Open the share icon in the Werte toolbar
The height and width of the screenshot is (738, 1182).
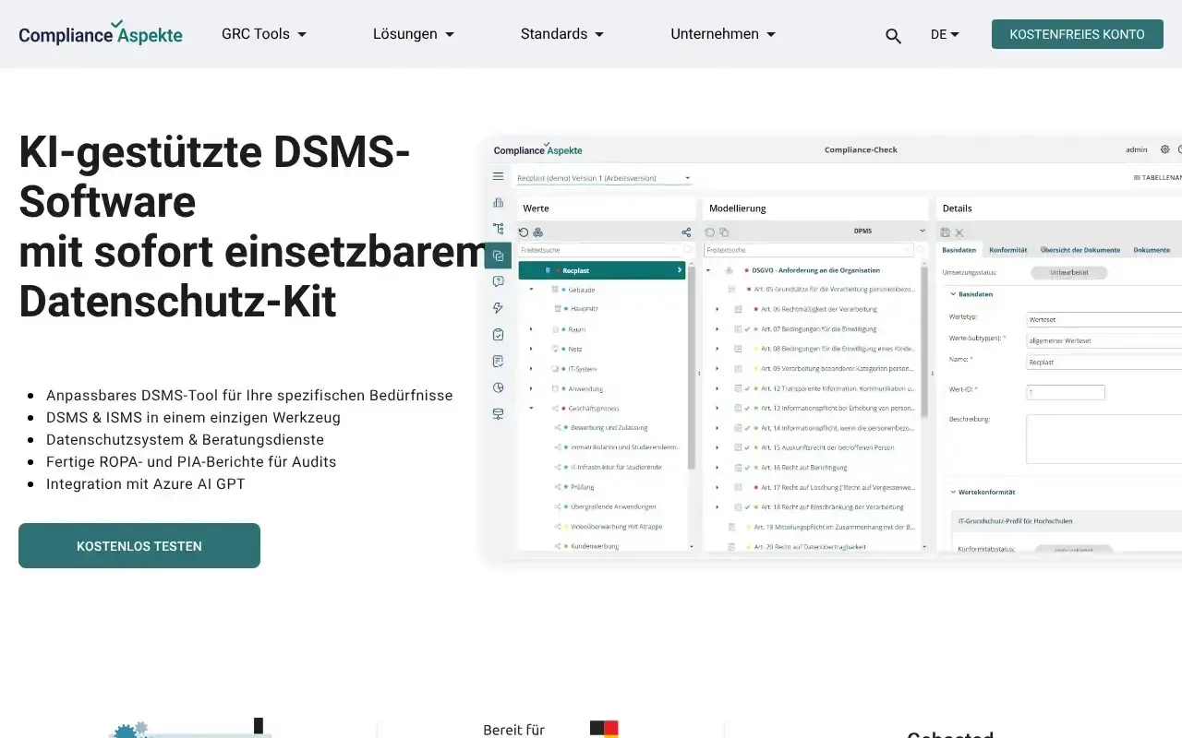click(x=686, y=232)
